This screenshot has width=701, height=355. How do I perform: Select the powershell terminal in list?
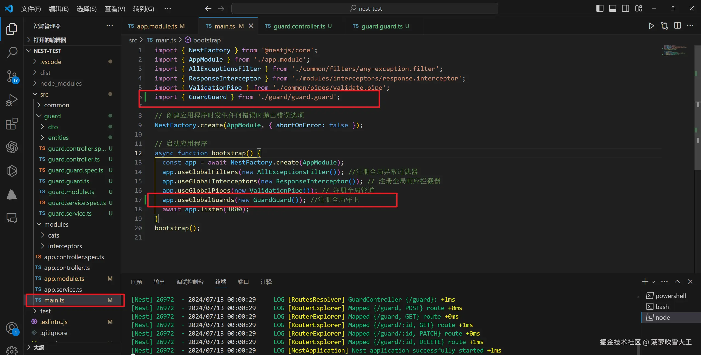click(x=670, y=296)
